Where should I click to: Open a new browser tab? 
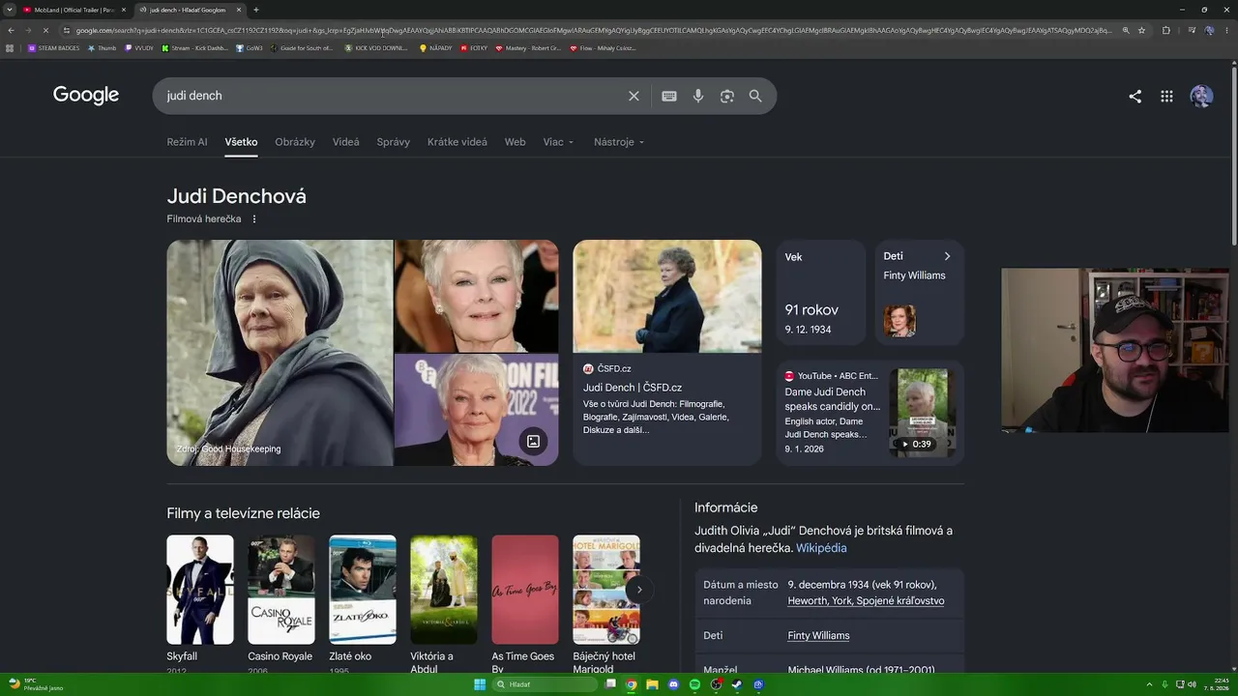pyautogui.click(x=255, y=10)
